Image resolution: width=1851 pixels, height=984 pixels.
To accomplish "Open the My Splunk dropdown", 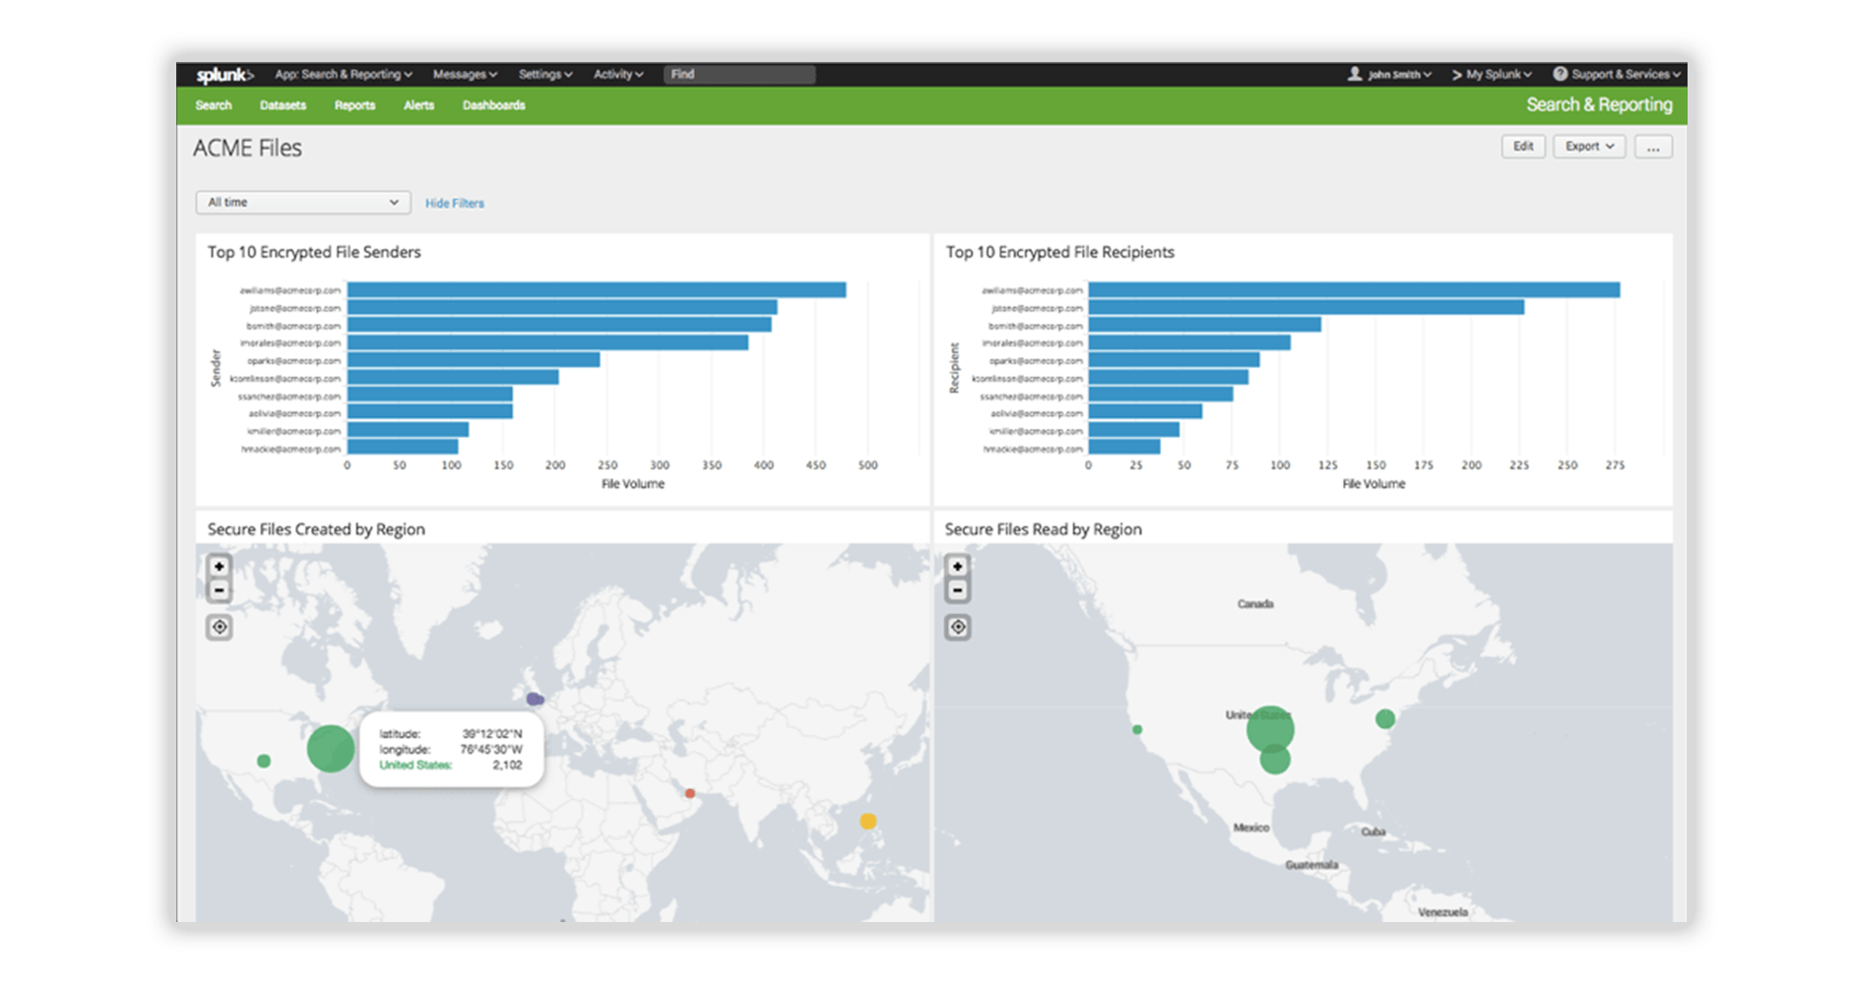I will click(1492, 74).
